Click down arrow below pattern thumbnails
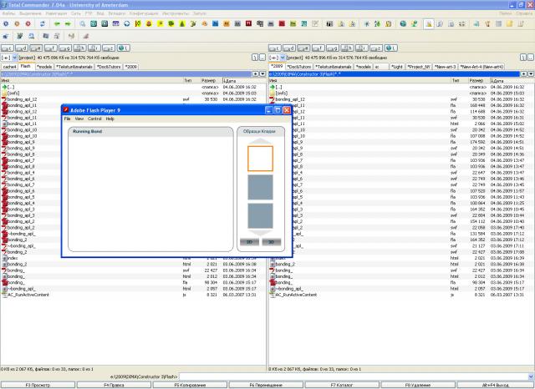Screen dimensions: 535x389 [x=260, y=233]
